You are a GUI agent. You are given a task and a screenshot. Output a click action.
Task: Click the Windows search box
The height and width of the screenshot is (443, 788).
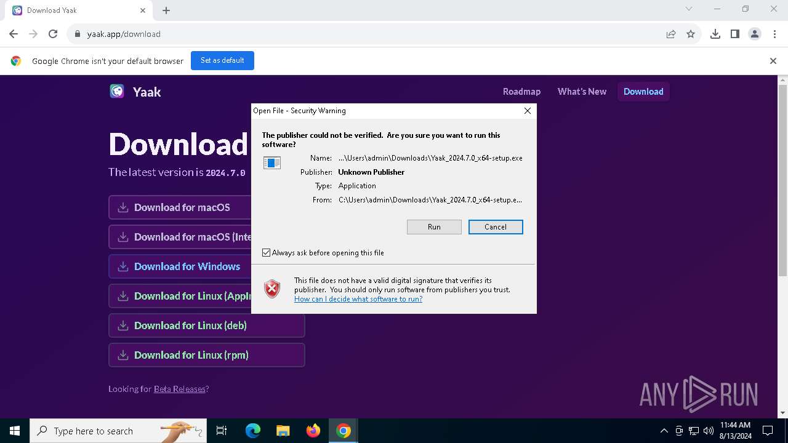pos(117,431)
